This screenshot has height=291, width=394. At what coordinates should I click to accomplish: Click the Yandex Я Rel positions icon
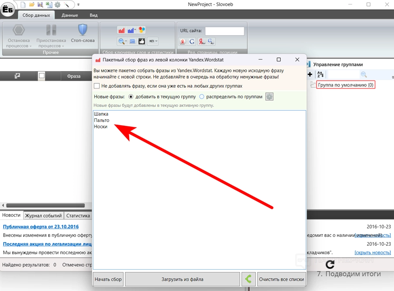click(201, 42)
